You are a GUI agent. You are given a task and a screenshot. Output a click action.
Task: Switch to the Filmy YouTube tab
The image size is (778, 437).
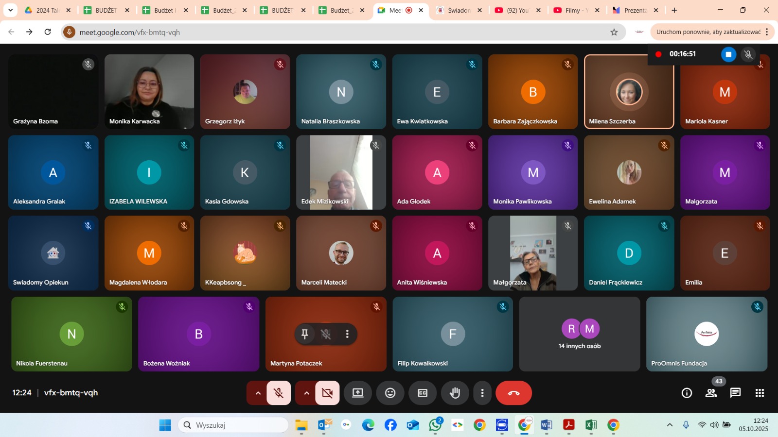pos(572,10)
